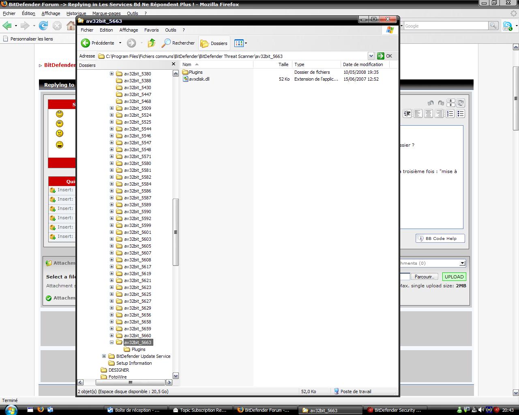
Task: Expand the av32bit_5380 tree node
Action: [112, 74]
